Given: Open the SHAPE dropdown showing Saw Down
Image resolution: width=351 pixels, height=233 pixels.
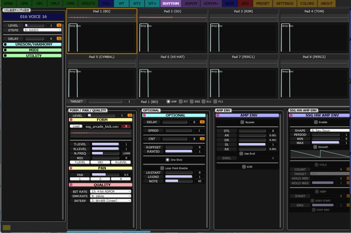Looking at the screenshot, I should tap(330, 130).
